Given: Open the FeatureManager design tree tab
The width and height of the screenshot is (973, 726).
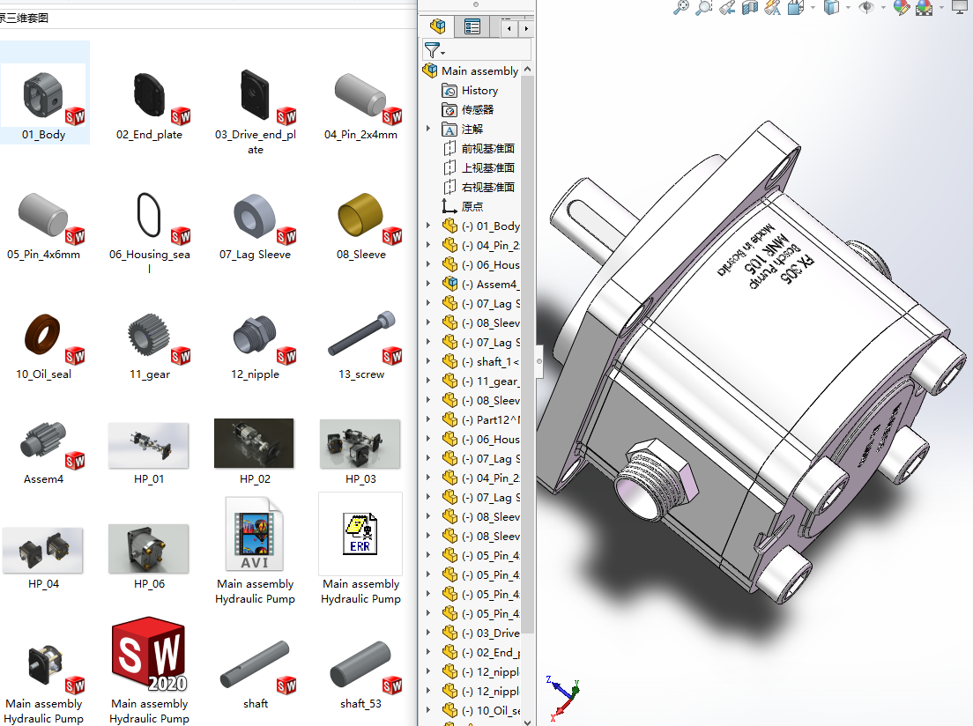Looking at the screenshot, I should point(437,26).
